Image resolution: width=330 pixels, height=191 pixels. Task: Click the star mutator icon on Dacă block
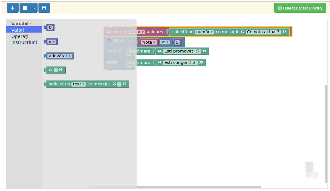pos(109,40)
